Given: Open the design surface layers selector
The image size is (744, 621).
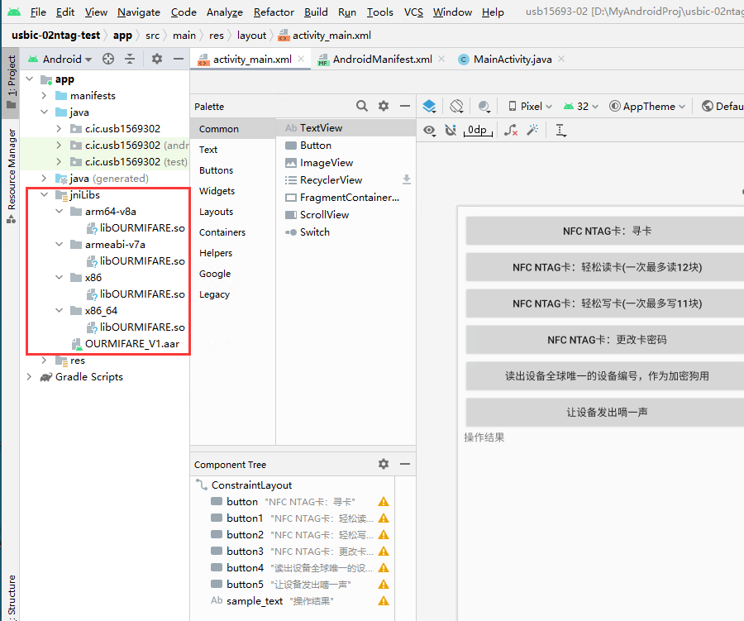Looking at the screenshot, I should (429, 106).
